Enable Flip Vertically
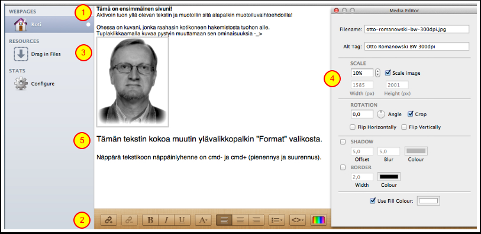The image size is (481, 234). point(404,127)
